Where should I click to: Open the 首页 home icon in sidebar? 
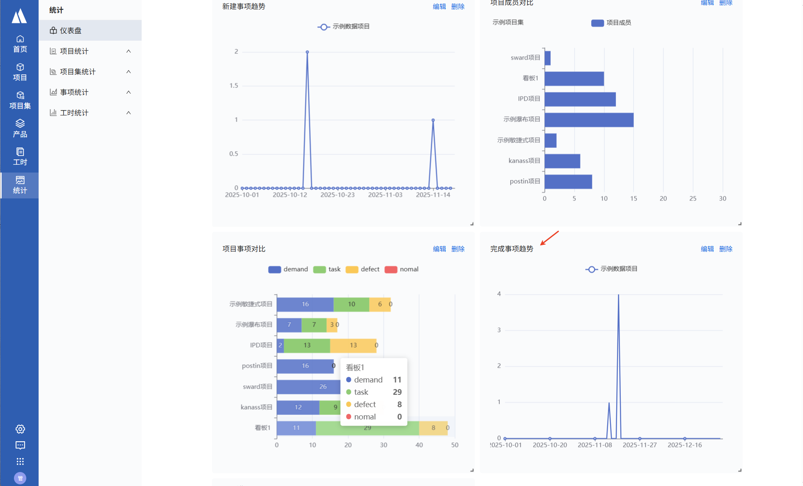[x=20, y=44]
